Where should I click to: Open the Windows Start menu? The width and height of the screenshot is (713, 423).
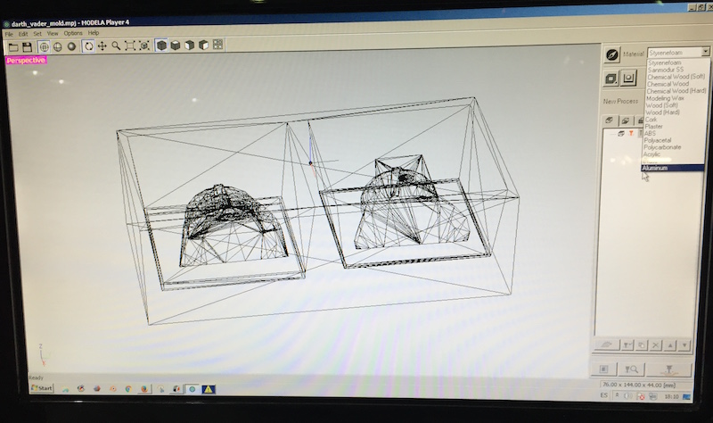(x=41, y=388)
